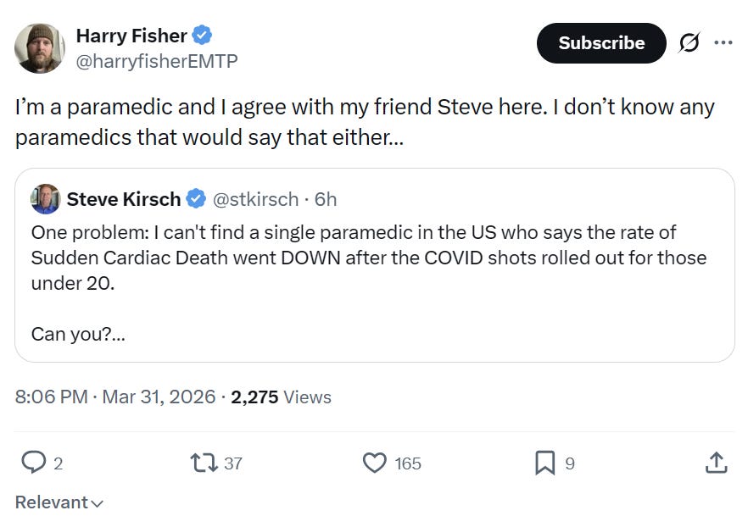
Task: Click the 8:06 PM Mar 31 timestamp
Action: [x=115, y=397]
